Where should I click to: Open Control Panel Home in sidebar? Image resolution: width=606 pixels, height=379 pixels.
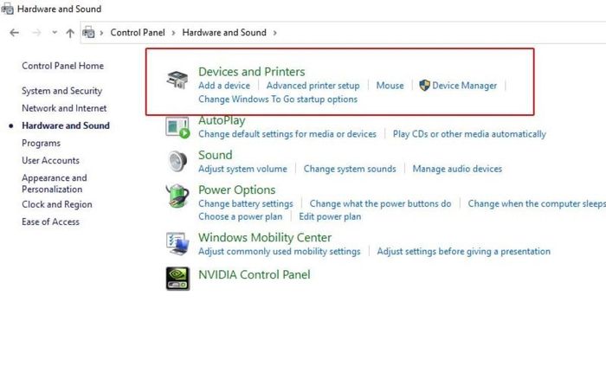click(x=62, y=66)
